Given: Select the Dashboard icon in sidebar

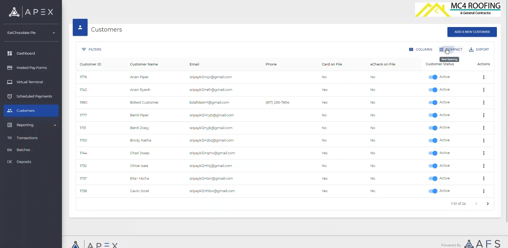Looking at the screenshot, I should [10, 53].
